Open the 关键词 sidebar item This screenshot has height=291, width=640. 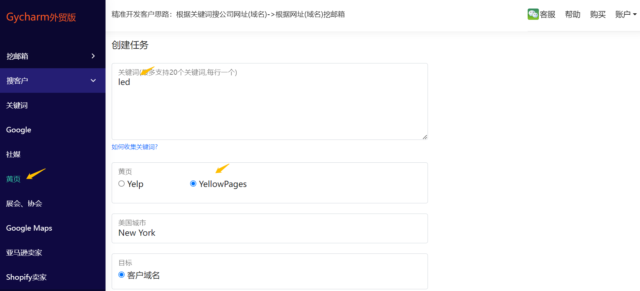[x=17, y=105]
